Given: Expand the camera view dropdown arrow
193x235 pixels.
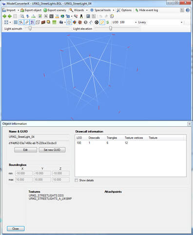Looking at the screenshot, I should click(65, 22).
